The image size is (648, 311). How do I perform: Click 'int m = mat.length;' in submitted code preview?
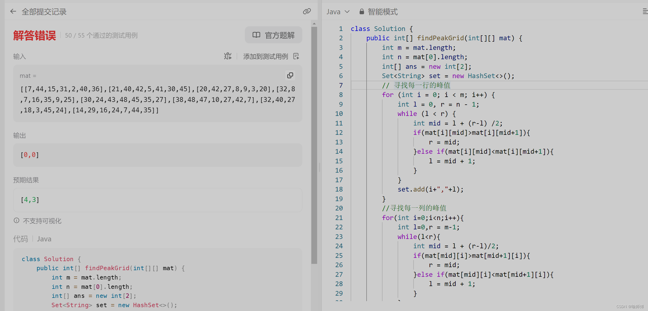click(x=87, y=278)
